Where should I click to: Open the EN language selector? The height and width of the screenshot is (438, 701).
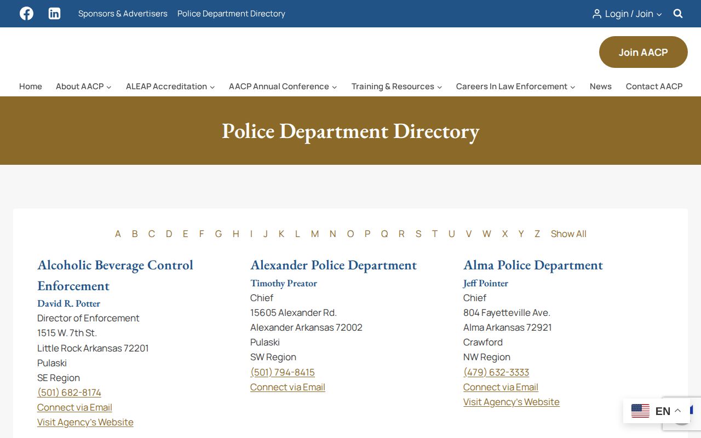656,411
